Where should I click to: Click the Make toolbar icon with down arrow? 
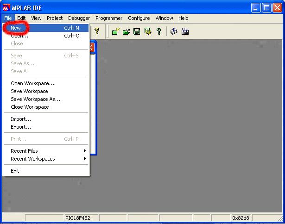(174, 31)
